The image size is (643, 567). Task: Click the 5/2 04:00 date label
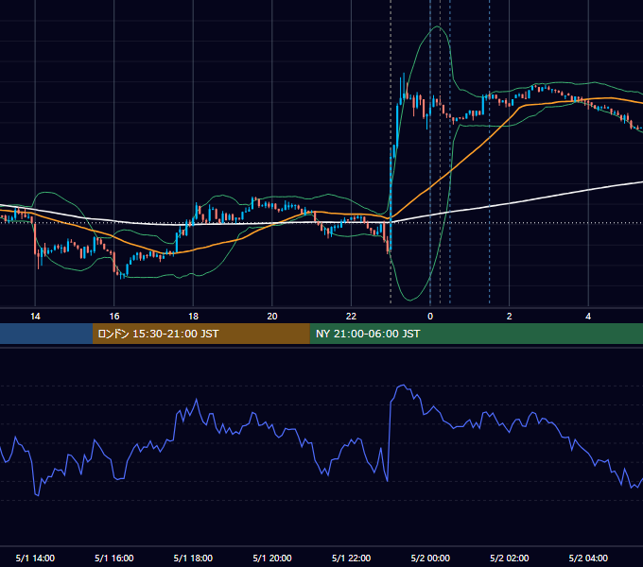[x=588, y=558]
